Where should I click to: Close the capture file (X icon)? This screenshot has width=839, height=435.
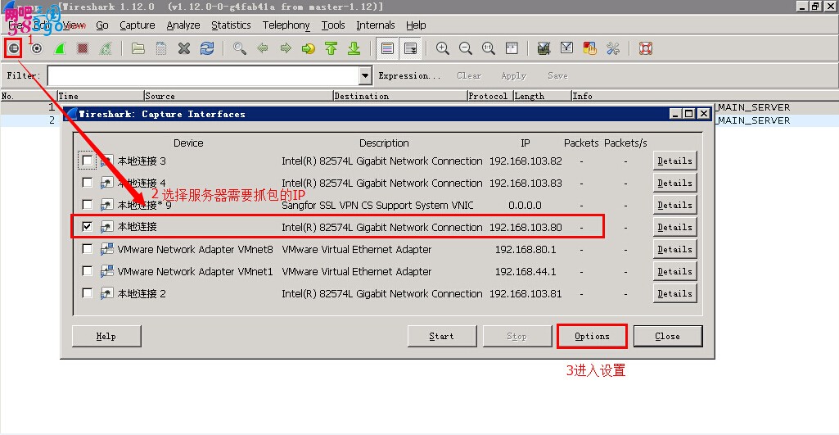pyautogui.click(x=184, y=49)
